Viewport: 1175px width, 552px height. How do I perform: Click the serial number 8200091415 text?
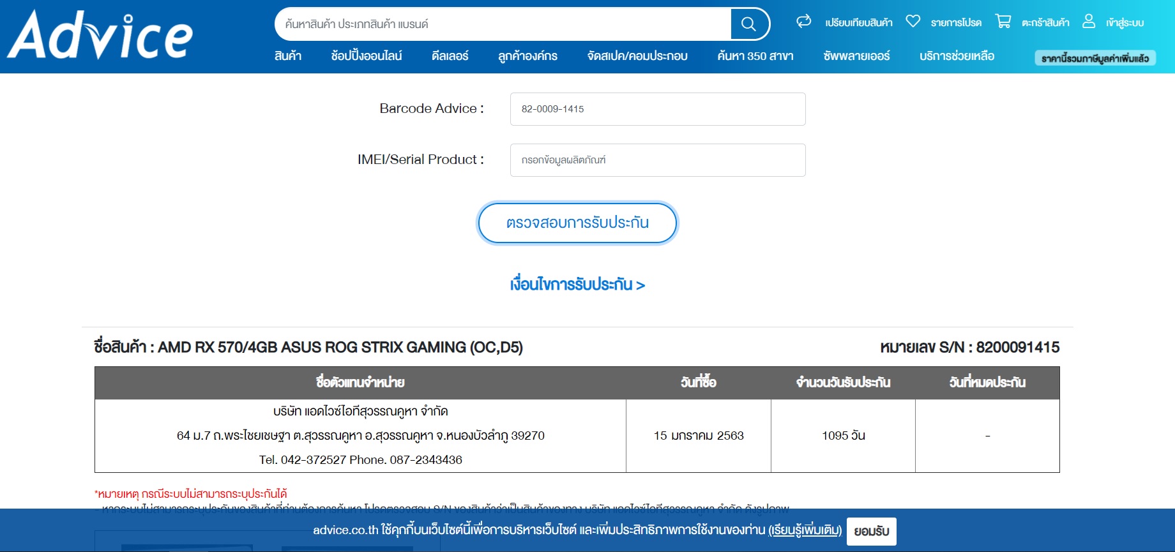tap(1017, 347)
